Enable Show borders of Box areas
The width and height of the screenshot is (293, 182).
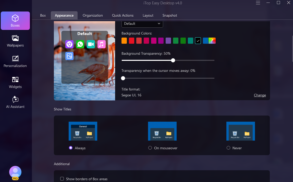pos(62,179)
